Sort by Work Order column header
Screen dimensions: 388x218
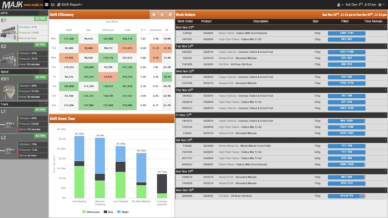click(185, 21)
